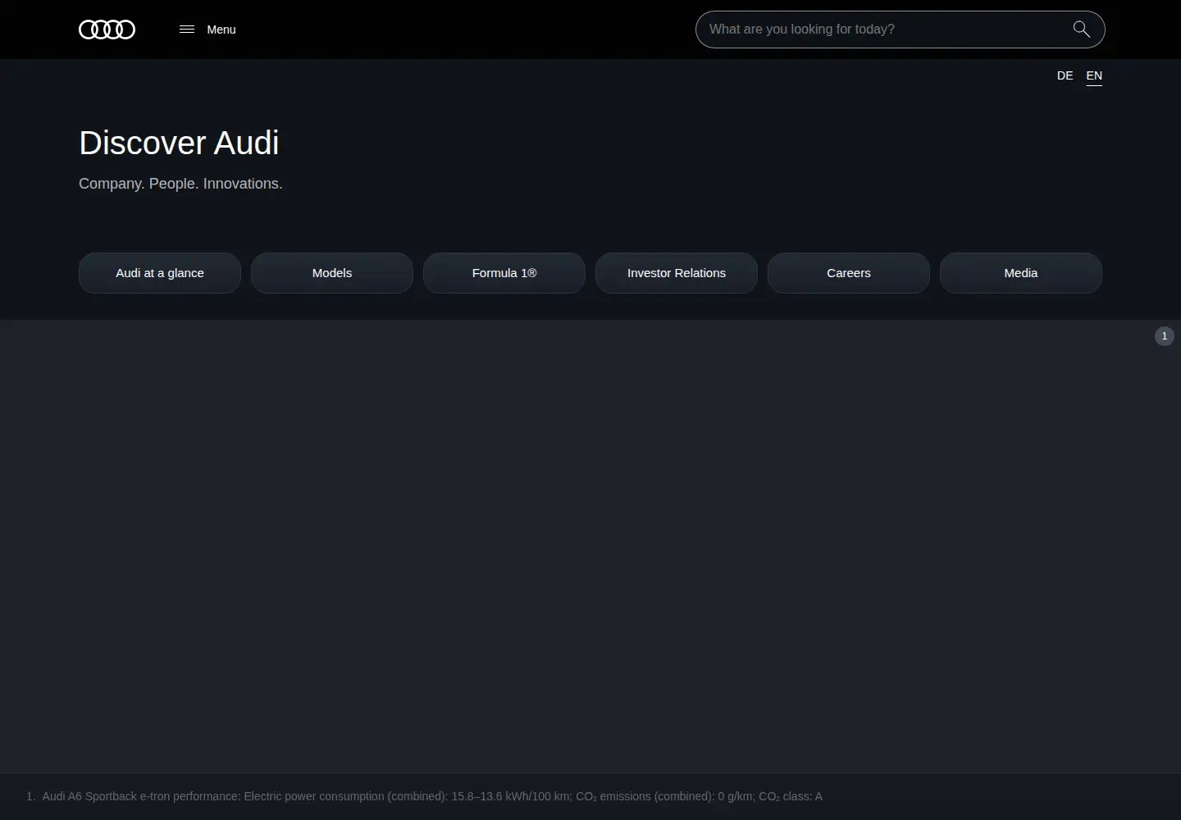Switch language to DE
Image resolution: width=1181 pixels, height=820 pixels.
tap(1065, 75)
